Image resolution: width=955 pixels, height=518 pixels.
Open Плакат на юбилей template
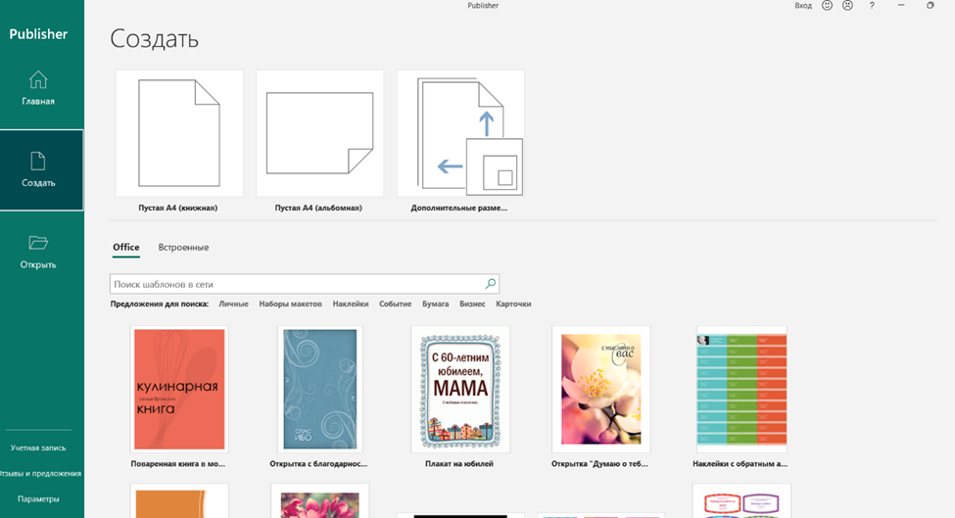(x=460, y=390)
